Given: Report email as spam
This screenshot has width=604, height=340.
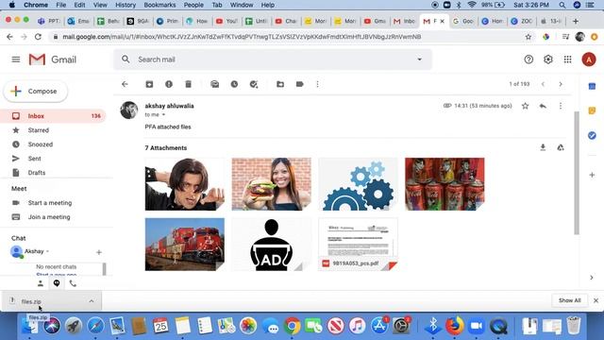Looking at the screenshot, I should [x=169, y=84].
